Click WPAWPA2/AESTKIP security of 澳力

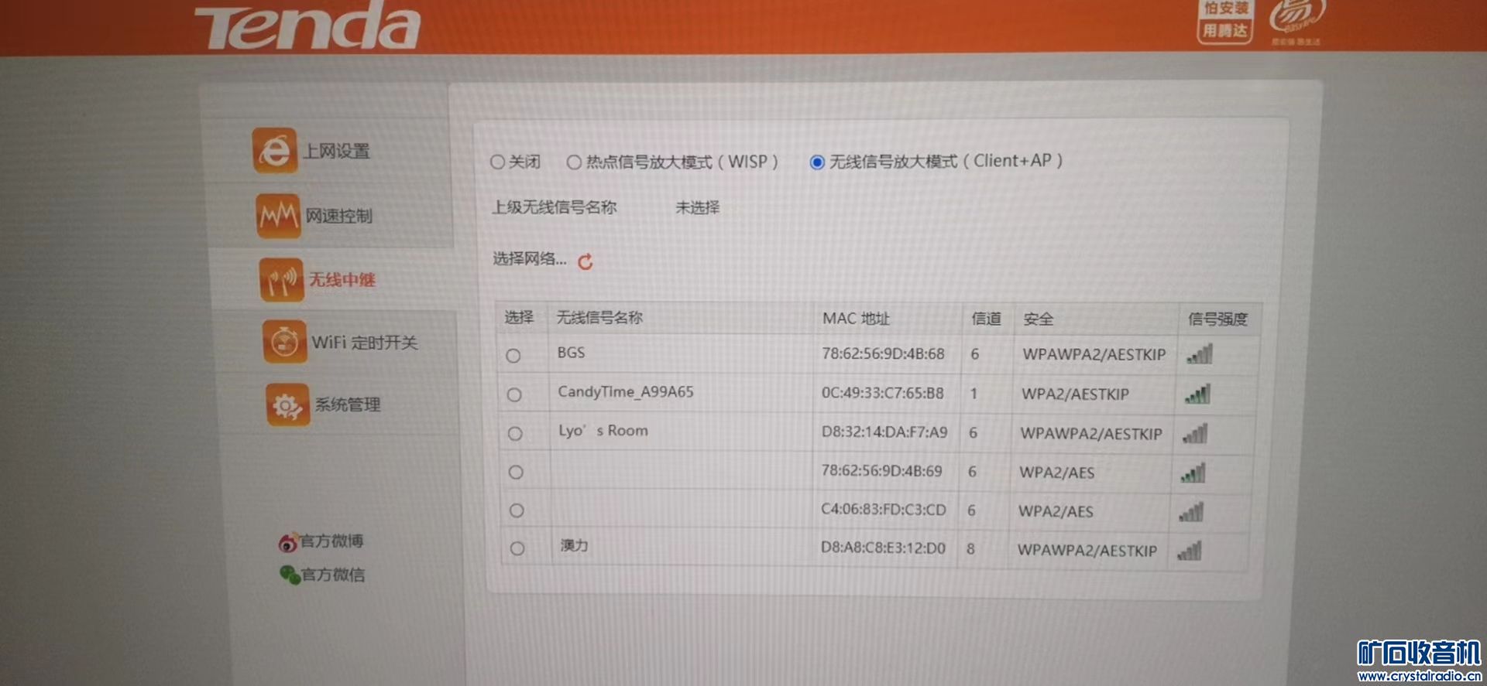tap(1087, 551)
